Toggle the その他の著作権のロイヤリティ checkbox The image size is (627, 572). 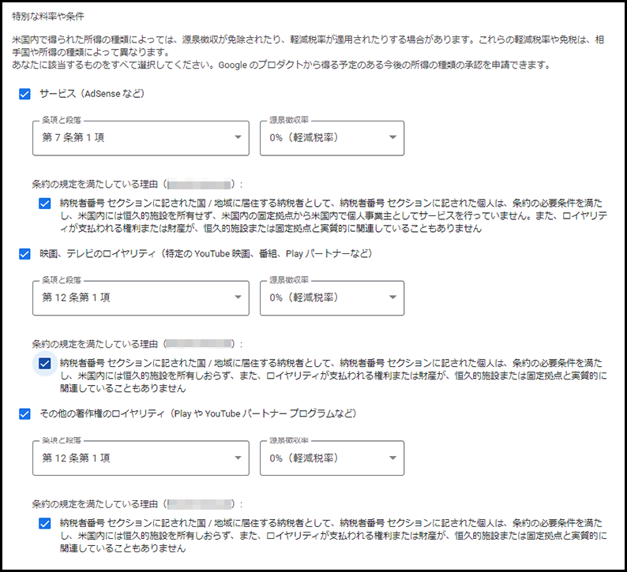24,413
